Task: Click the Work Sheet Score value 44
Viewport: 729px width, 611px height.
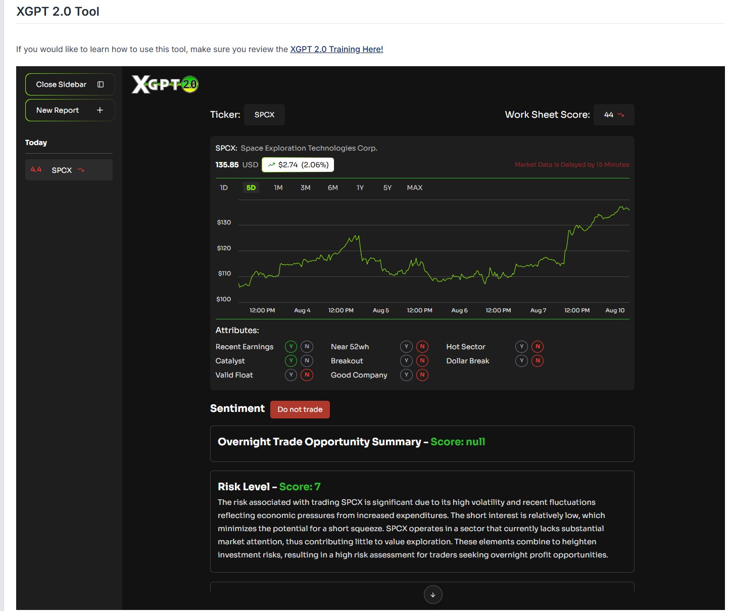Action: point(614,115)
